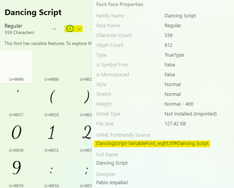
Task: Choose the right parenthesis glyph
Action: [86, 98]
